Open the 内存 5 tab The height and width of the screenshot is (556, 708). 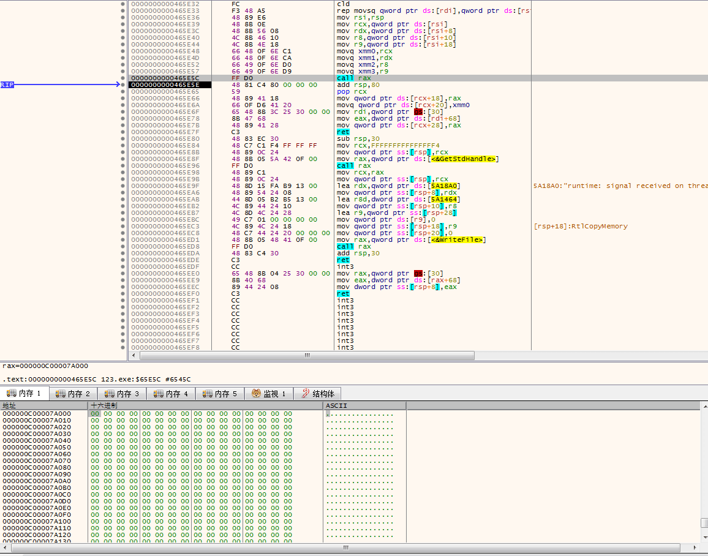tap(220, 394)
